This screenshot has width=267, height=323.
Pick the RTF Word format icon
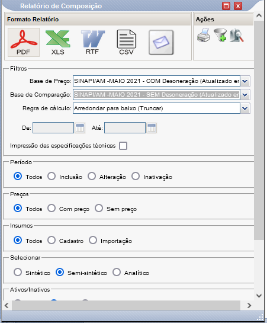(92, 43)
